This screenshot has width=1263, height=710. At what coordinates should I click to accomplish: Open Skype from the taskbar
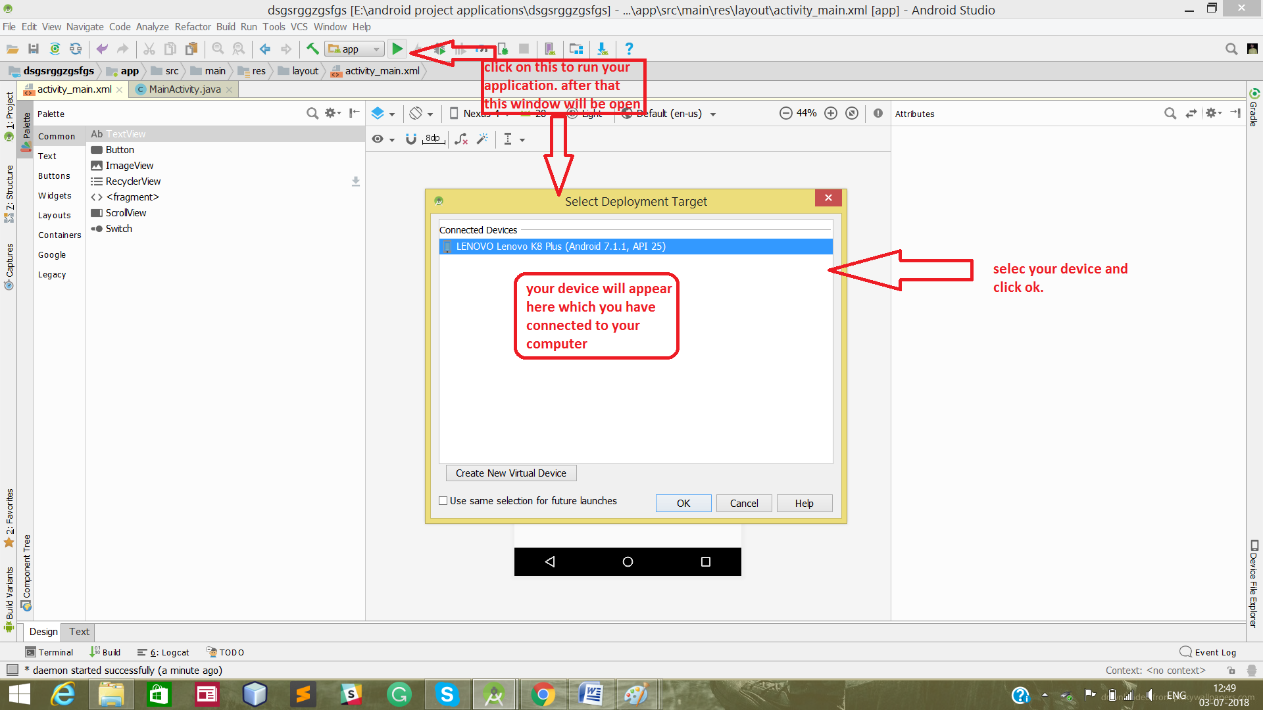pyautogui.click(x=447, y=694)
